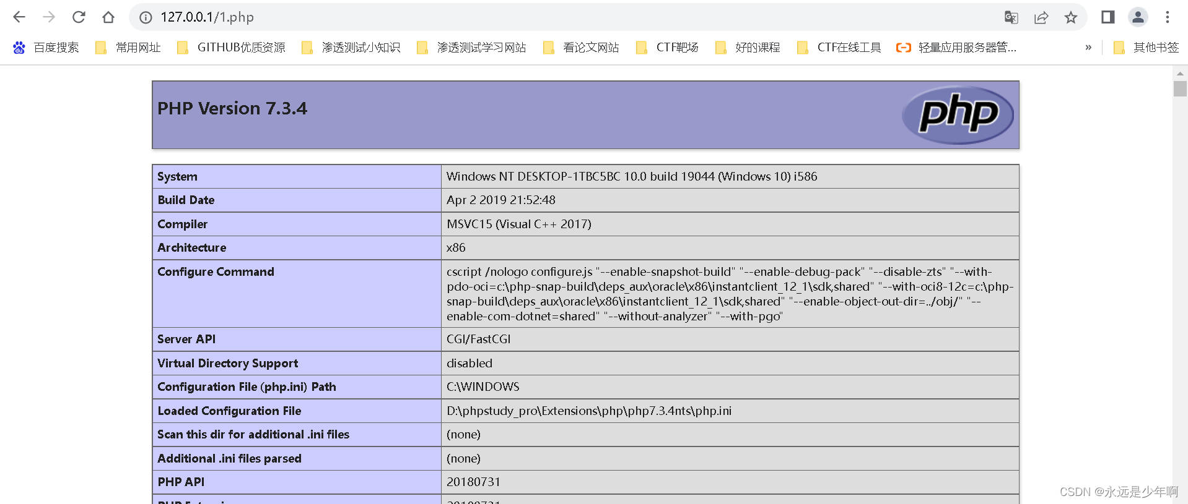Open the Chrome three-dot menu
1188x504 pixels.
1168,17
